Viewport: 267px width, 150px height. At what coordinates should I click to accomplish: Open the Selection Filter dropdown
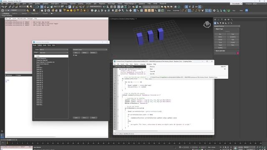(22, 7)
